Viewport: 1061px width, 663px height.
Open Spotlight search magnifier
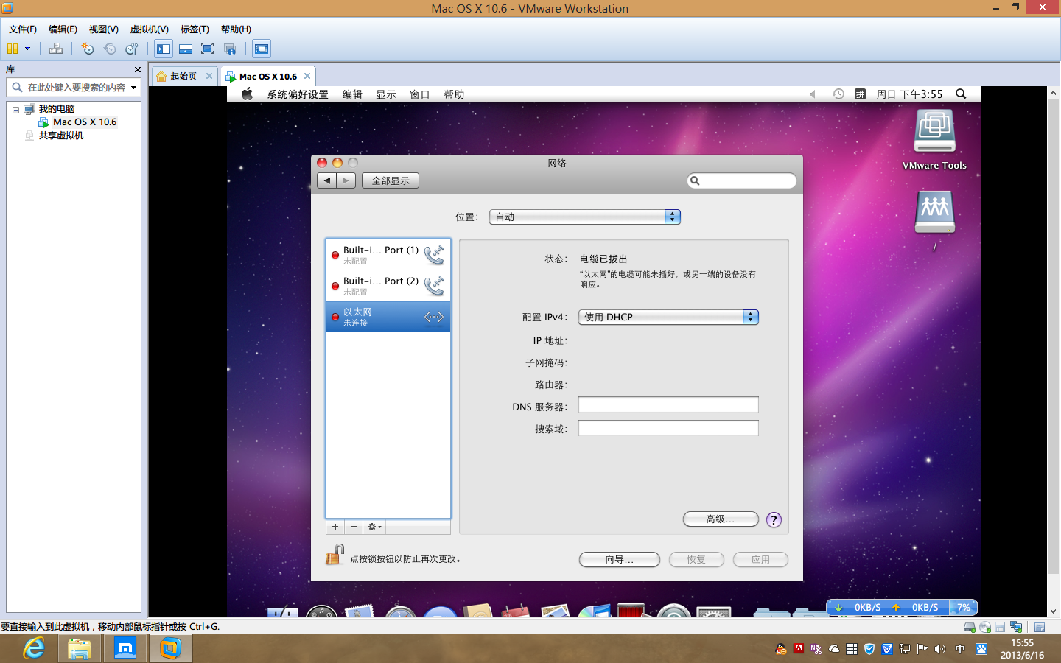(961, 94)
